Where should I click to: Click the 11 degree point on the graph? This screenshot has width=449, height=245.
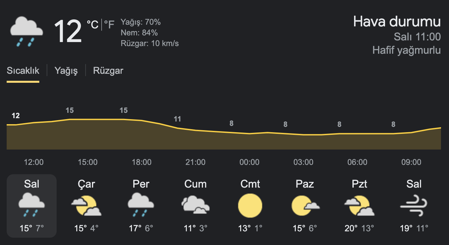(x=177, y=119)
